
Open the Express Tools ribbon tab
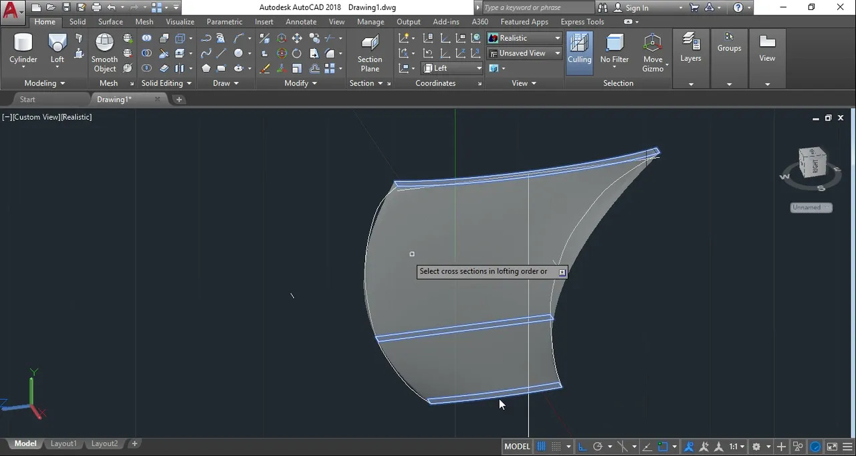click(582, 21)
